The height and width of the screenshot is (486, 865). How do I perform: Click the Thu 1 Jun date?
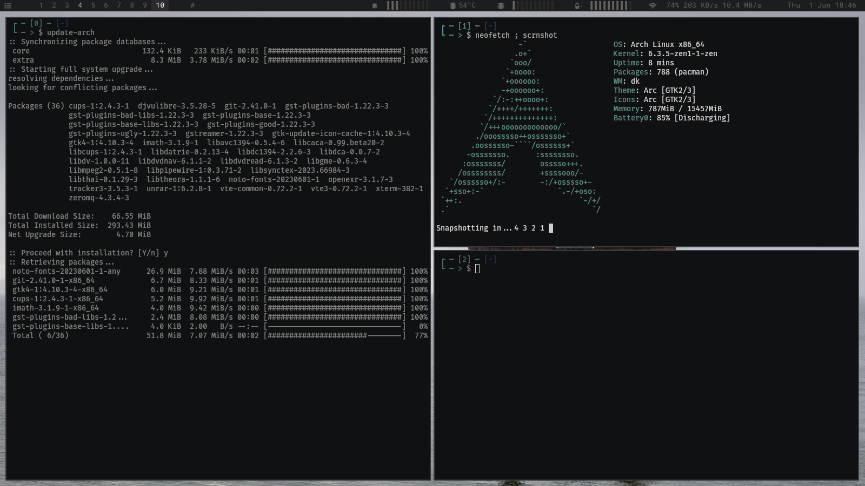pyautogui.click(x=809, y=5)
